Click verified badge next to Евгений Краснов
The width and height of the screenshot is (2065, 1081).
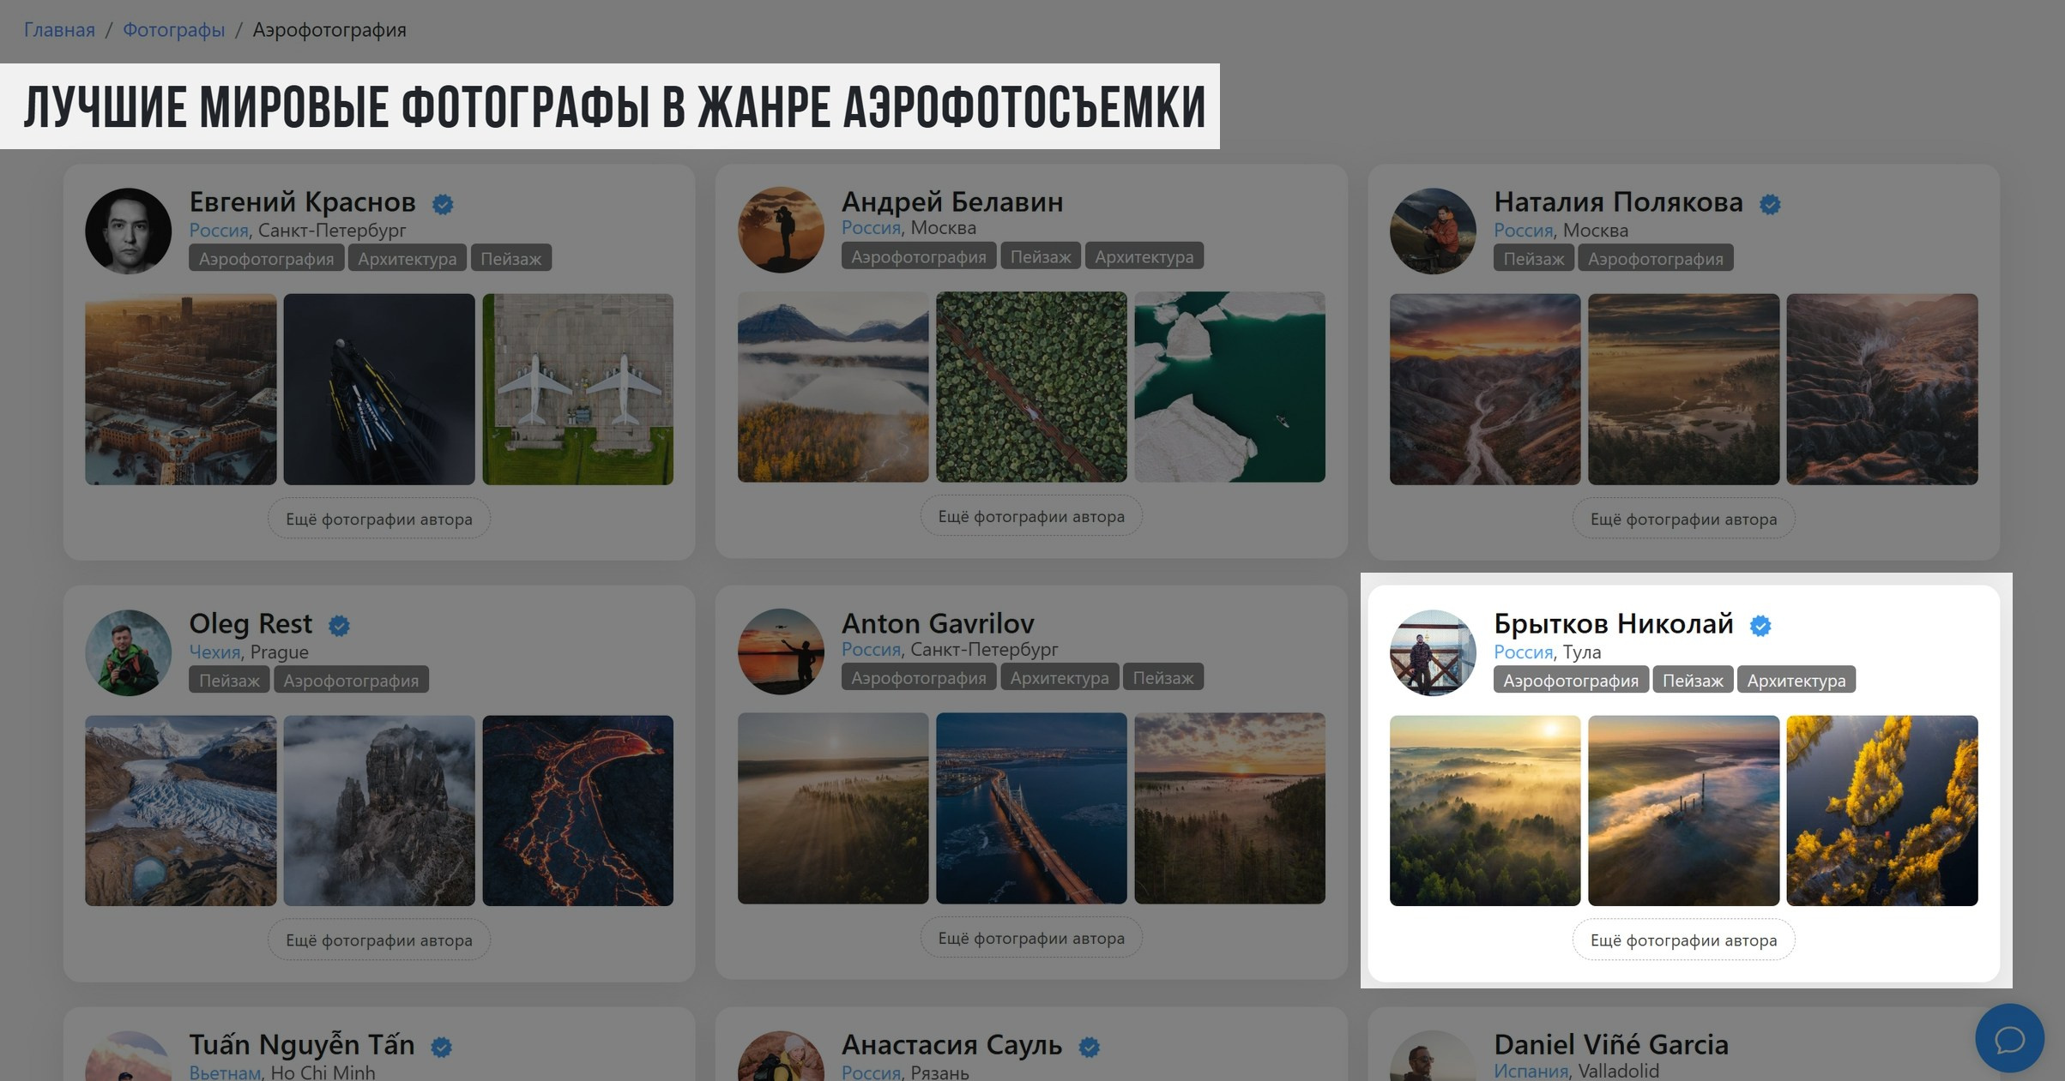[443, 204]
